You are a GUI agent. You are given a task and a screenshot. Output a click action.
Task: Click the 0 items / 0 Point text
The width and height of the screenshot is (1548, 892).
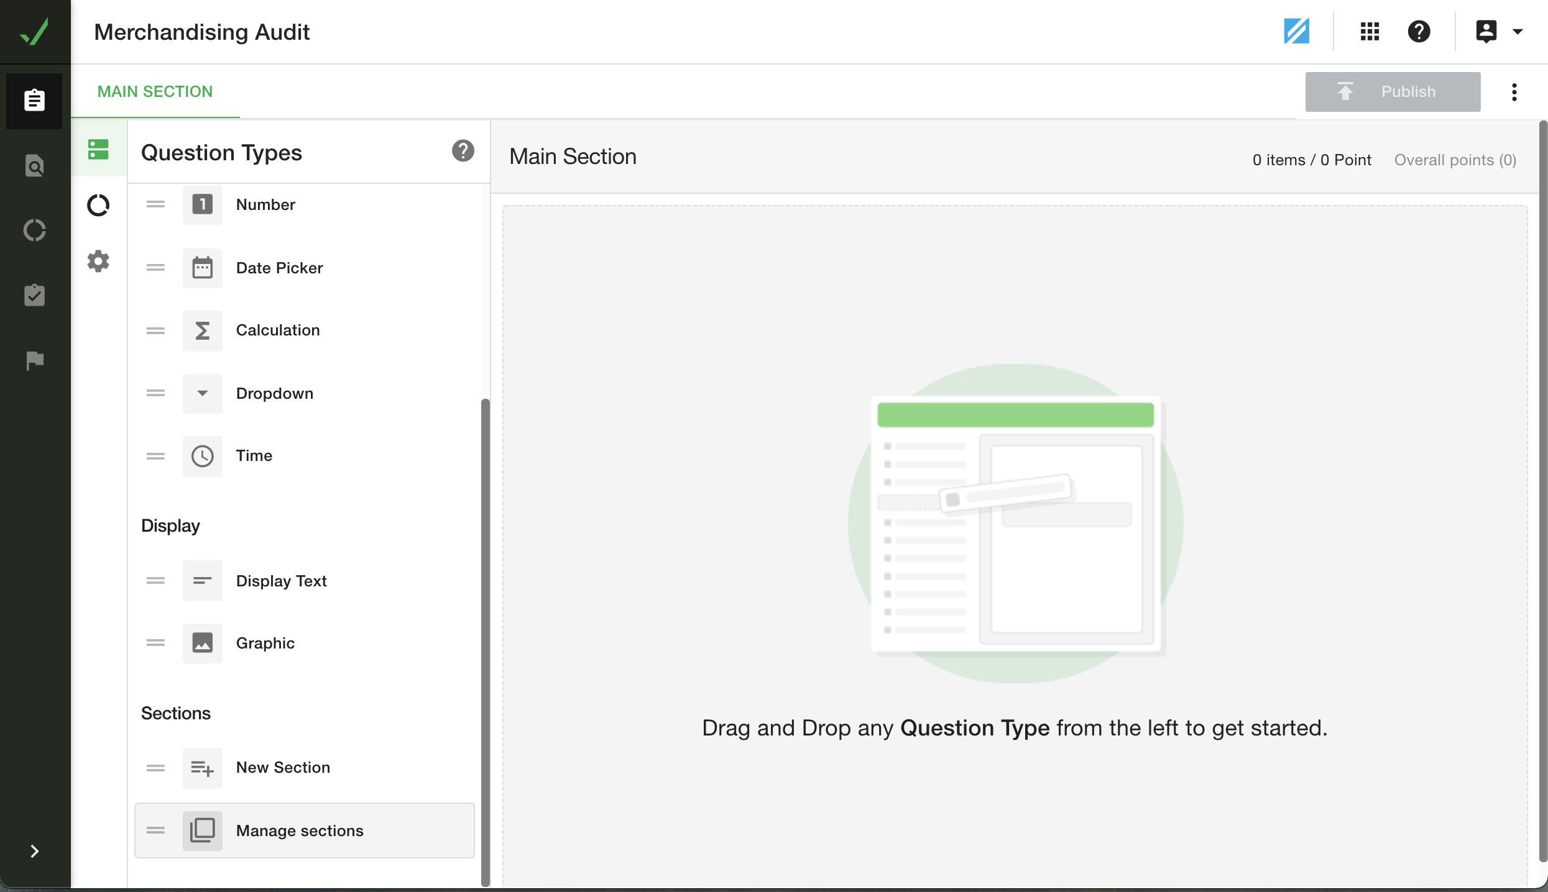pos(1312,160)
